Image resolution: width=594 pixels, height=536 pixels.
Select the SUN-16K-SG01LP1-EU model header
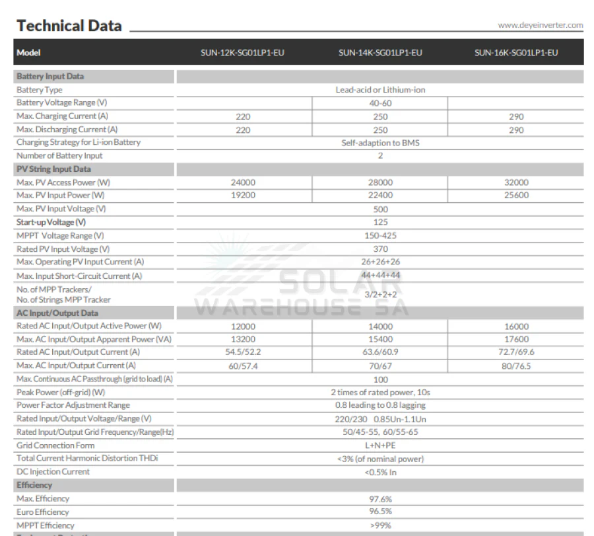516,53
